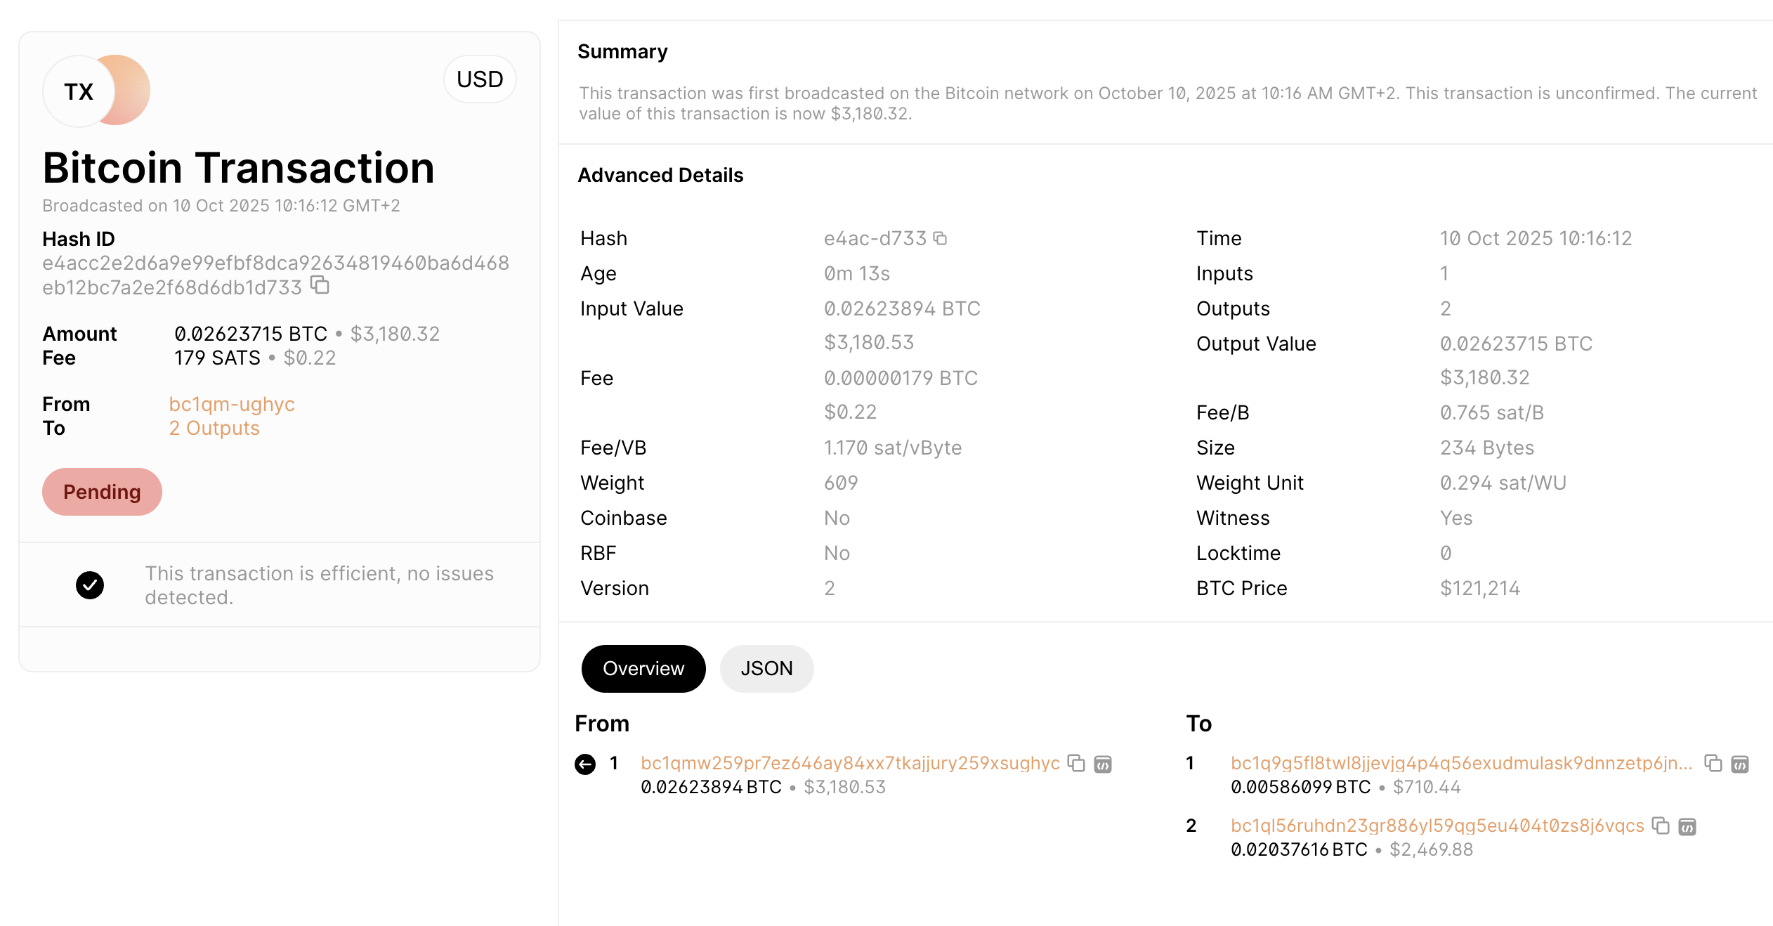
Task: Click the Size value 234 Bytes
Action: [x=1487, y=448]
